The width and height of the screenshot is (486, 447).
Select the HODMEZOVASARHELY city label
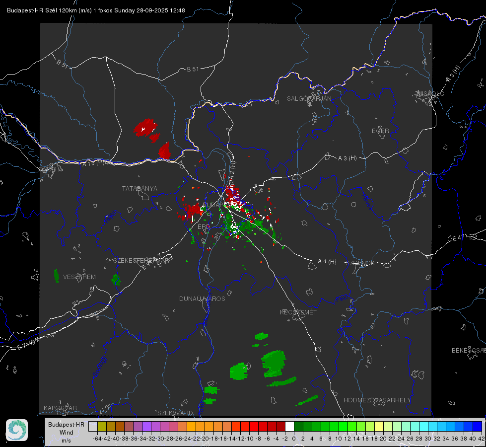(x=377, y=400)
